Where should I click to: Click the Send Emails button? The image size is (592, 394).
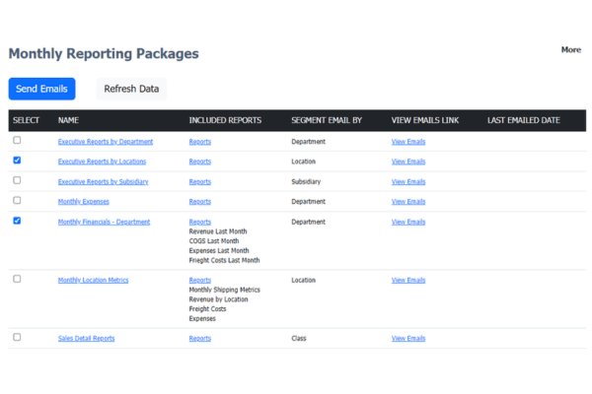coord(41,89)
